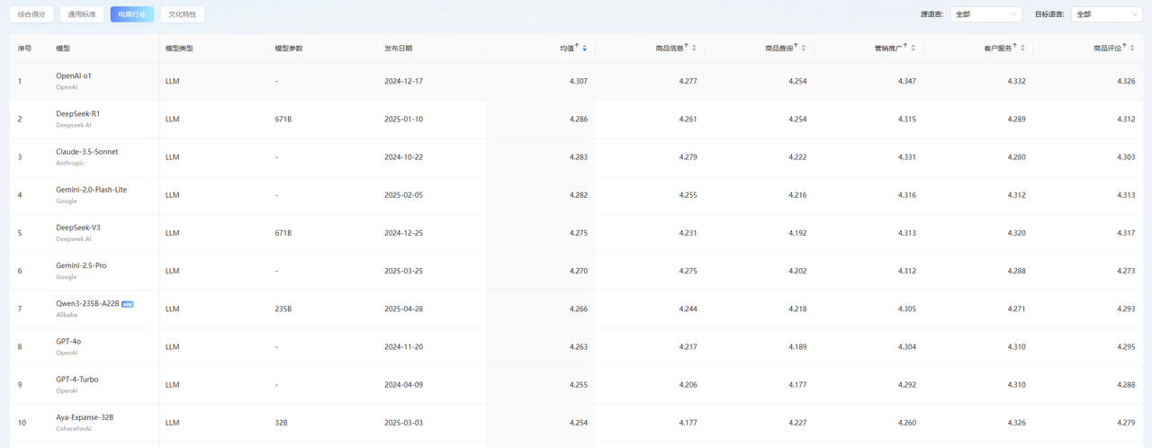The width and height of the screenshot is (1152, 448).
Task: Open the OpenAI o1 model entry
Action: click(74, 76)
